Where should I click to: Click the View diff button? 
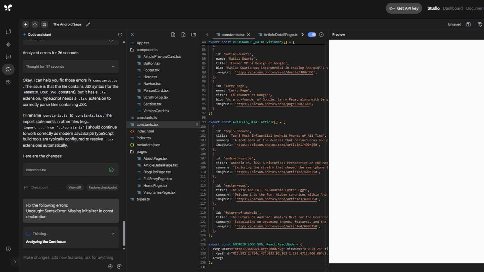[75, 187]
